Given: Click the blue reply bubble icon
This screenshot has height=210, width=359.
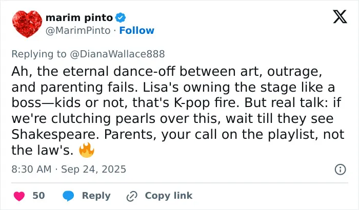Looking at the screenshot, I should (68, 196).
